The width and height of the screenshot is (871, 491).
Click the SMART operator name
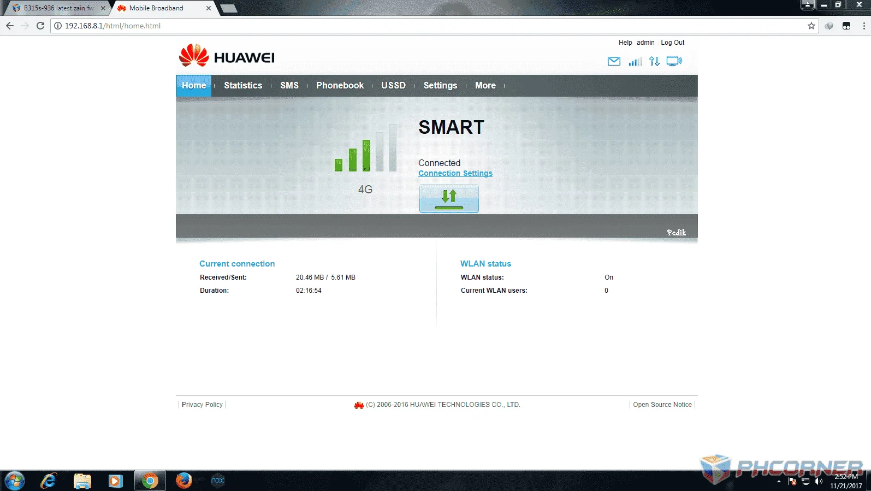[x=451, y=127]
